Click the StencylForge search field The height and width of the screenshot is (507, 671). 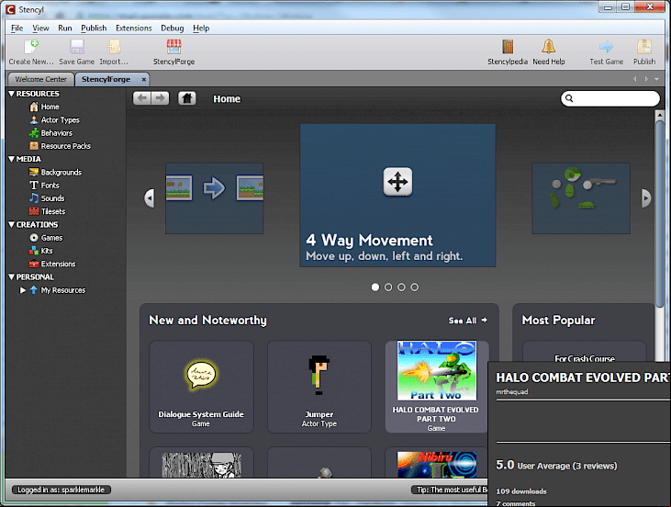(x=610, y=98)
